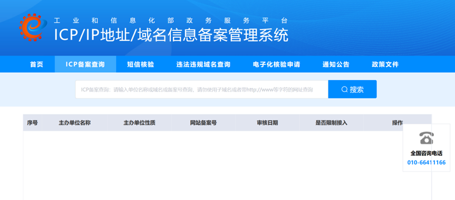The image size is (455, 200).
Task: Click the 网站备案号 column header
Action: click(x=204, y=123)
